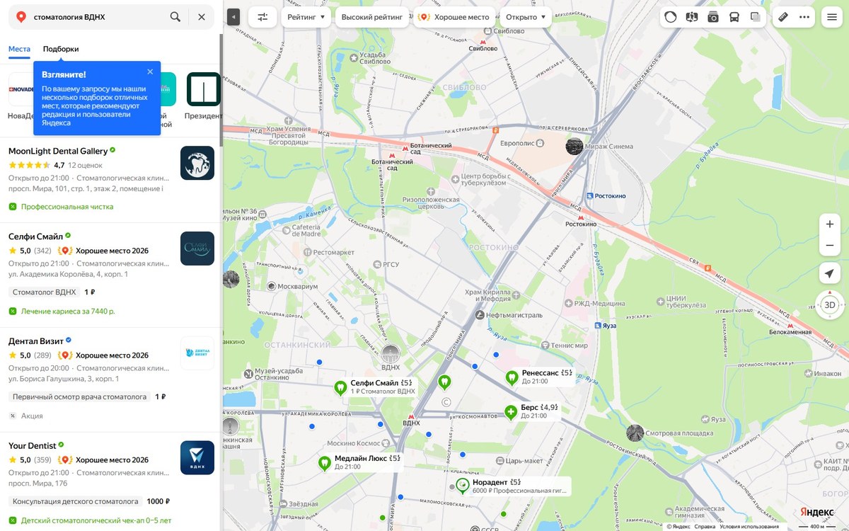Open the Акция promo under Дентал Визит
Viewport: 849px width, 531px height.
pos(32,416)
